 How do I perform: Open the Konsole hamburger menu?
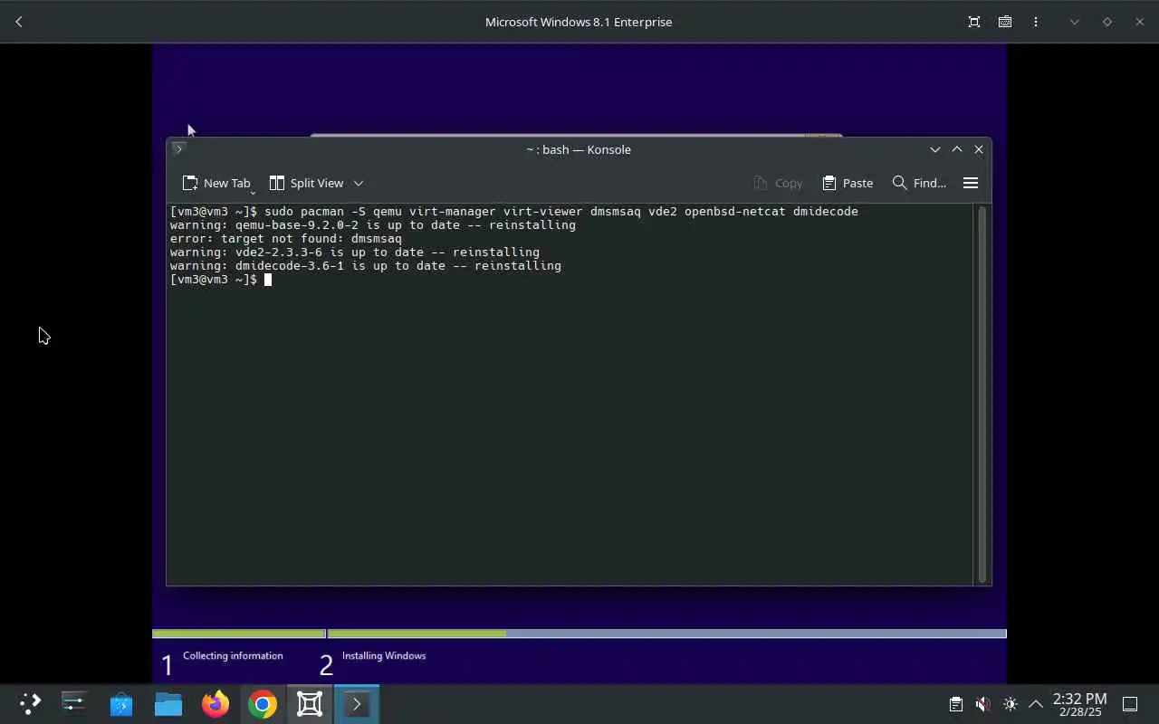(971, 183)
